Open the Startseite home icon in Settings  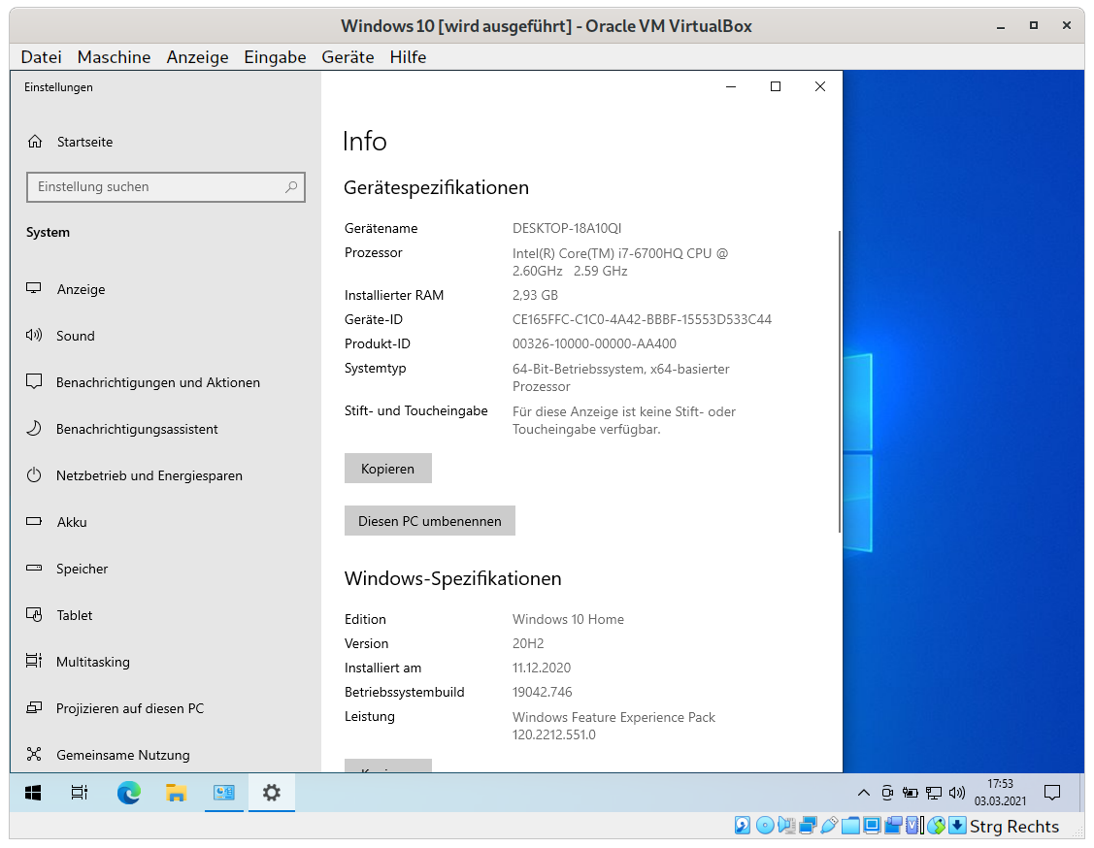click(x=35, y=142)
